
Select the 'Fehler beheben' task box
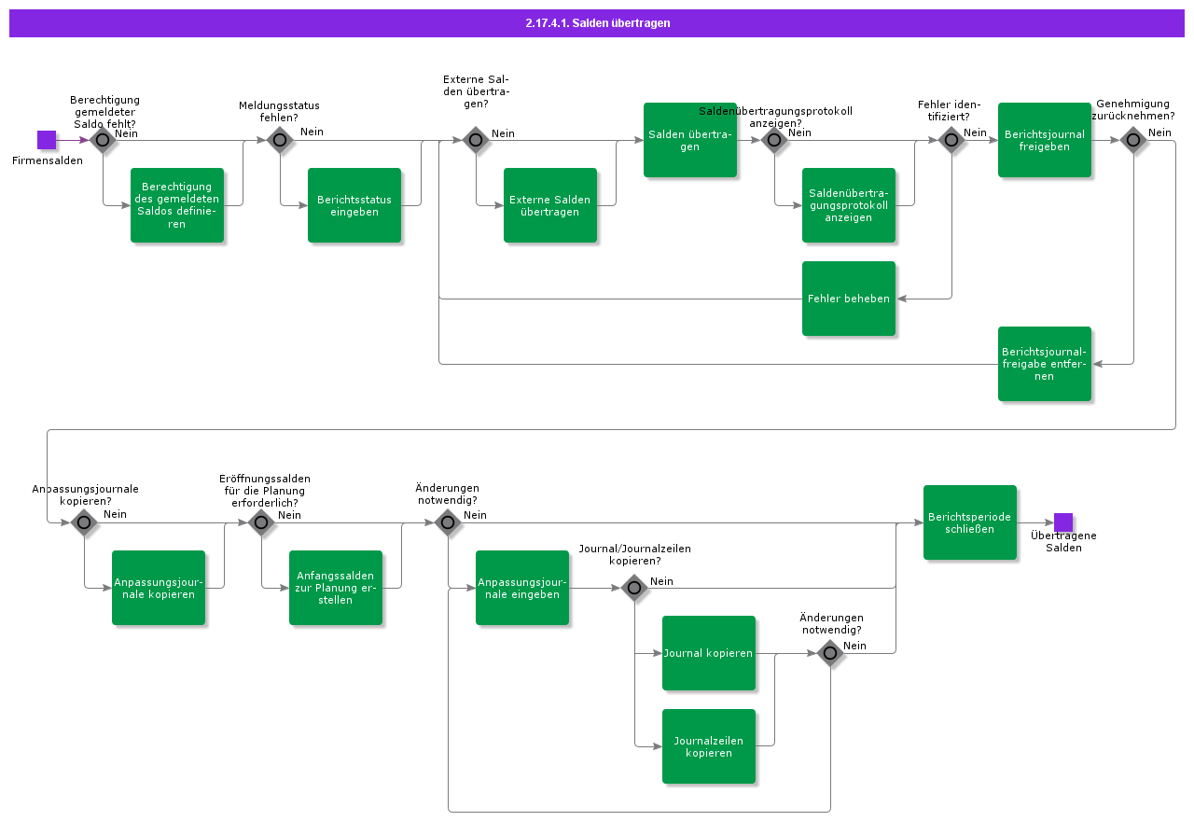(x=849, y=299)
